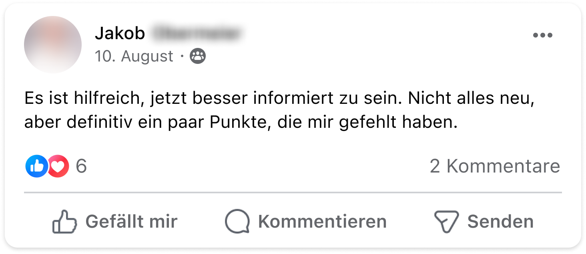
Task: Click the speech bubble Kommentieren icon
Action: coord(237,222)
